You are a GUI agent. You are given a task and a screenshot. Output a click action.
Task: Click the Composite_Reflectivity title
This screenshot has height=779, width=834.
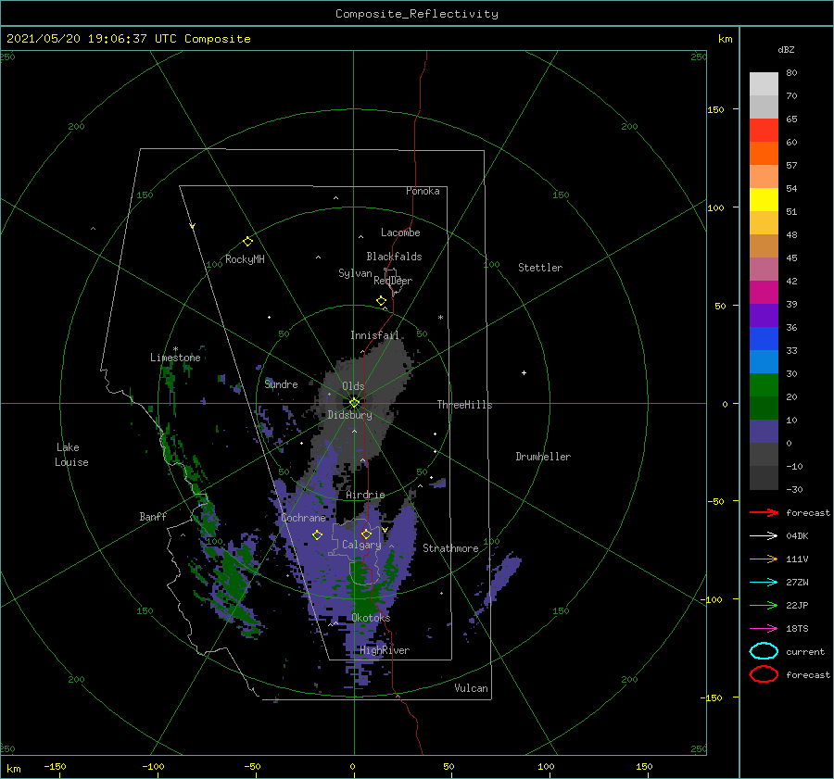417,14
